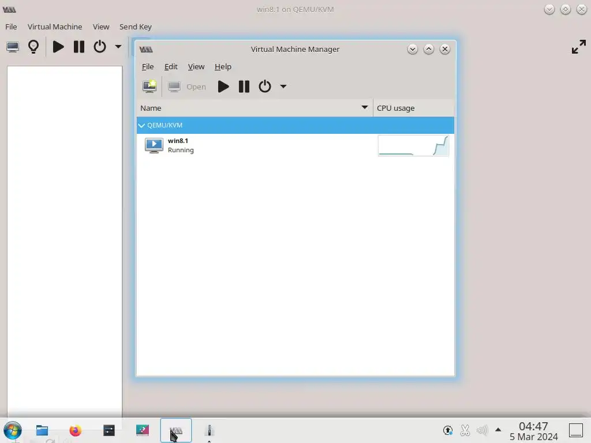The width and height of the screenshot is (591, 443).
Task: Click the Run (play) button in Virtual Machine Manager
Action: click(x=223, y=87)
